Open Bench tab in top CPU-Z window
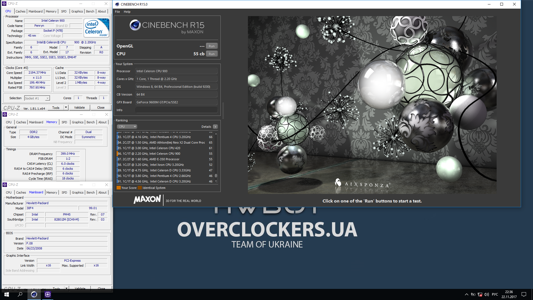533x300 pixels. (x=90, y=11)
